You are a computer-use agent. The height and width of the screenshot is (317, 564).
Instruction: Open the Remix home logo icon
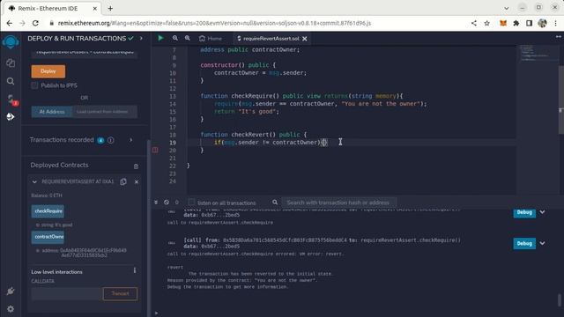pyautogui.click(x=10, y=42)
